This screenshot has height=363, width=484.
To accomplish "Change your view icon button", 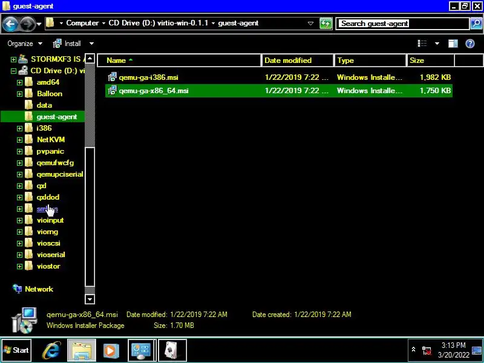I will pos(422,44).
